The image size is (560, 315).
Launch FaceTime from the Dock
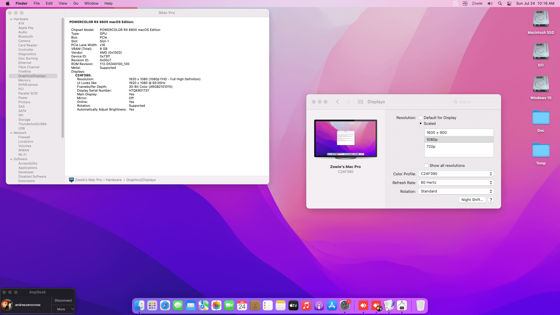229,305
